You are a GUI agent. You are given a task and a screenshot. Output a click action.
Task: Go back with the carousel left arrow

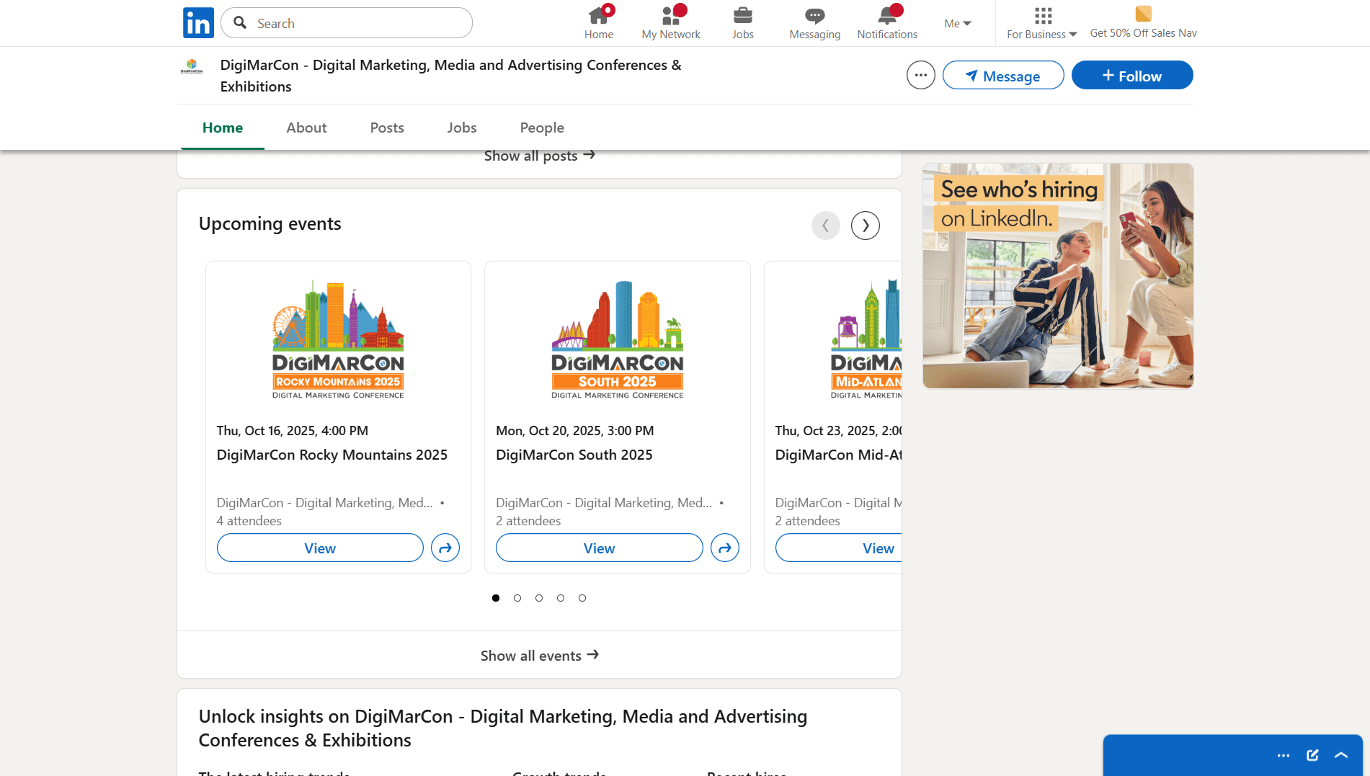pos(826,226)
